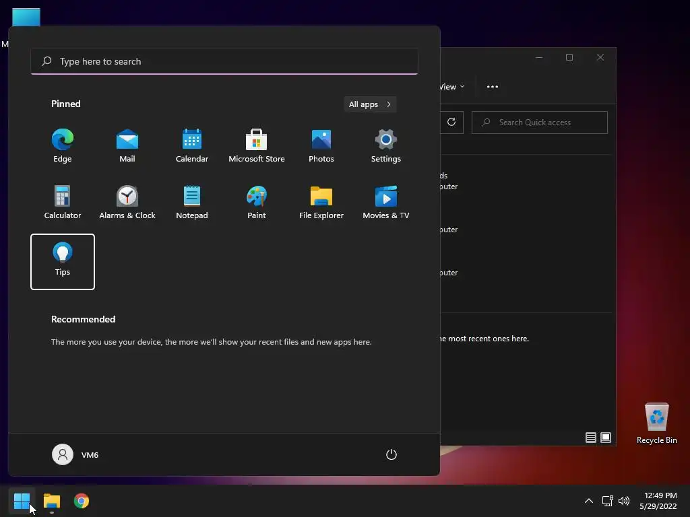
Task: Select the Recycle Bin desktop icon
Action: click(x=656, y=424)
